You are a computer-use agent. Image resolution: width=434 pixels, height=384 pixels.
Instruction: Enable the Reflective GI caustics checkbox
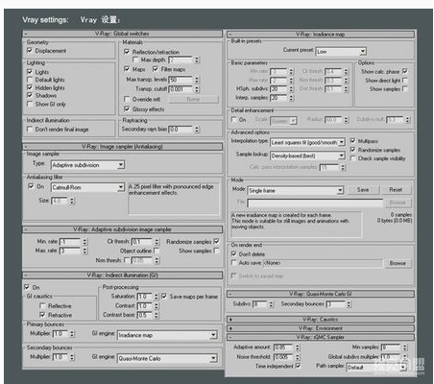click(42, 305)
